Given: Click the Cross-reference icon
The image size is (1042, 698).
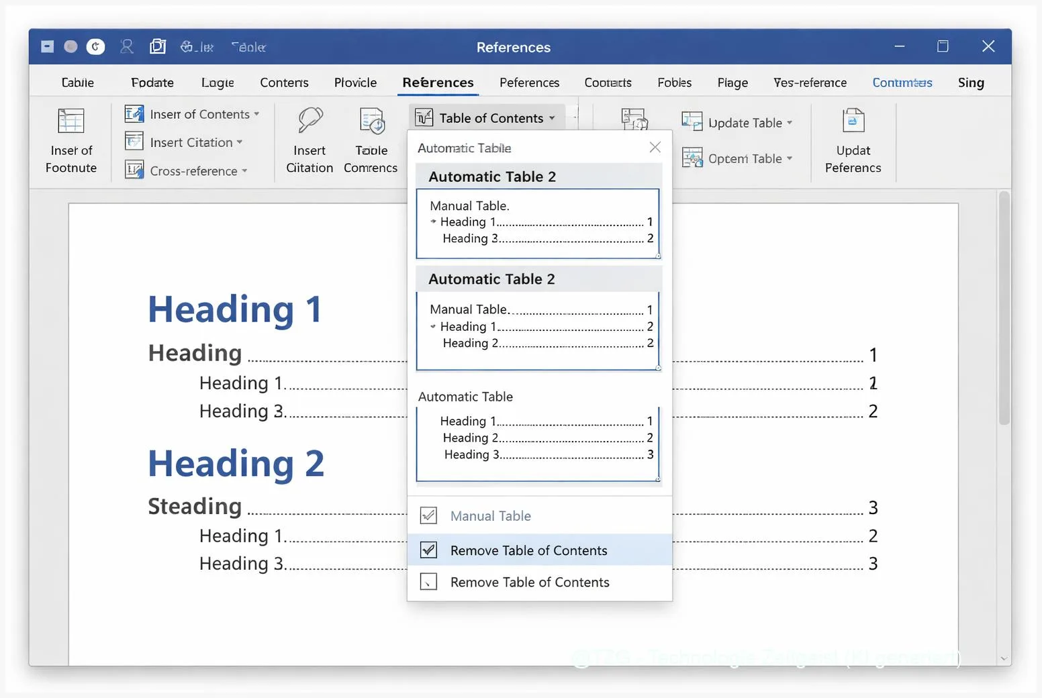Looking at the screenshot, I should pyautogui.click(x=134, y=170).
